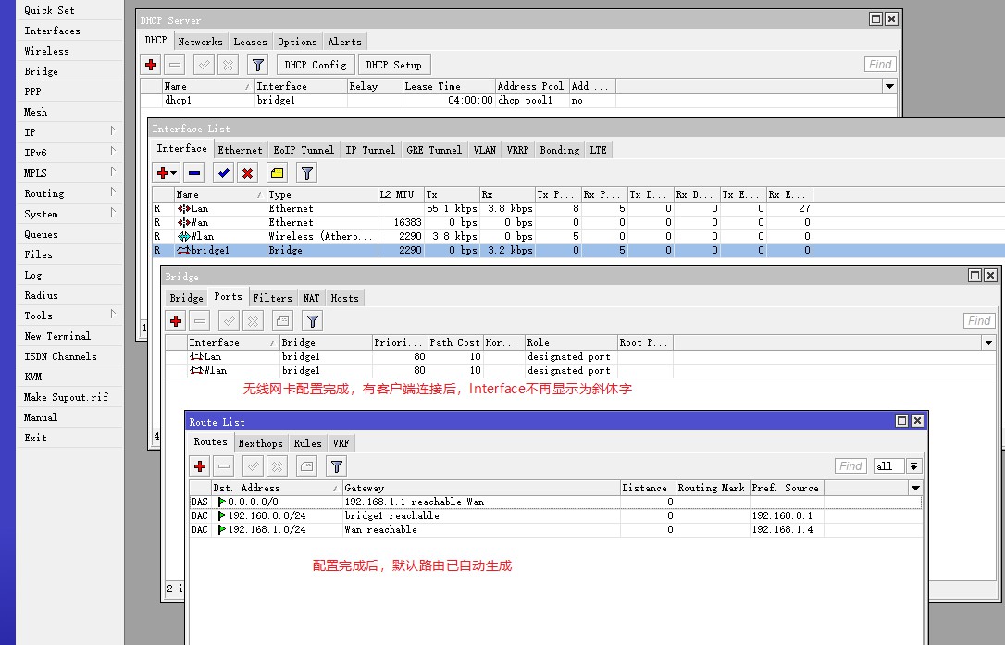Click the Find field in Bridge window
This screenshot has width=1005, height=645.
(x=978, y=321)
